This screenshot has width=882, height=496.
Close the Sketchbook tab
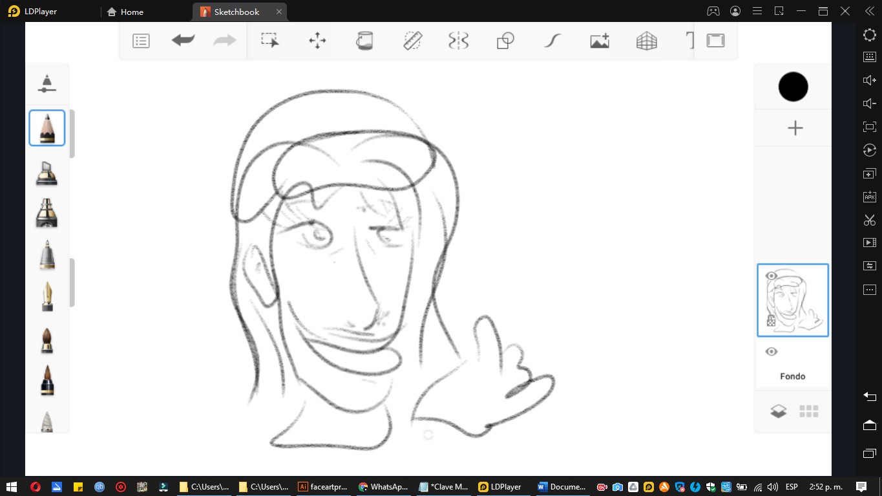click(x=279, y=12)
